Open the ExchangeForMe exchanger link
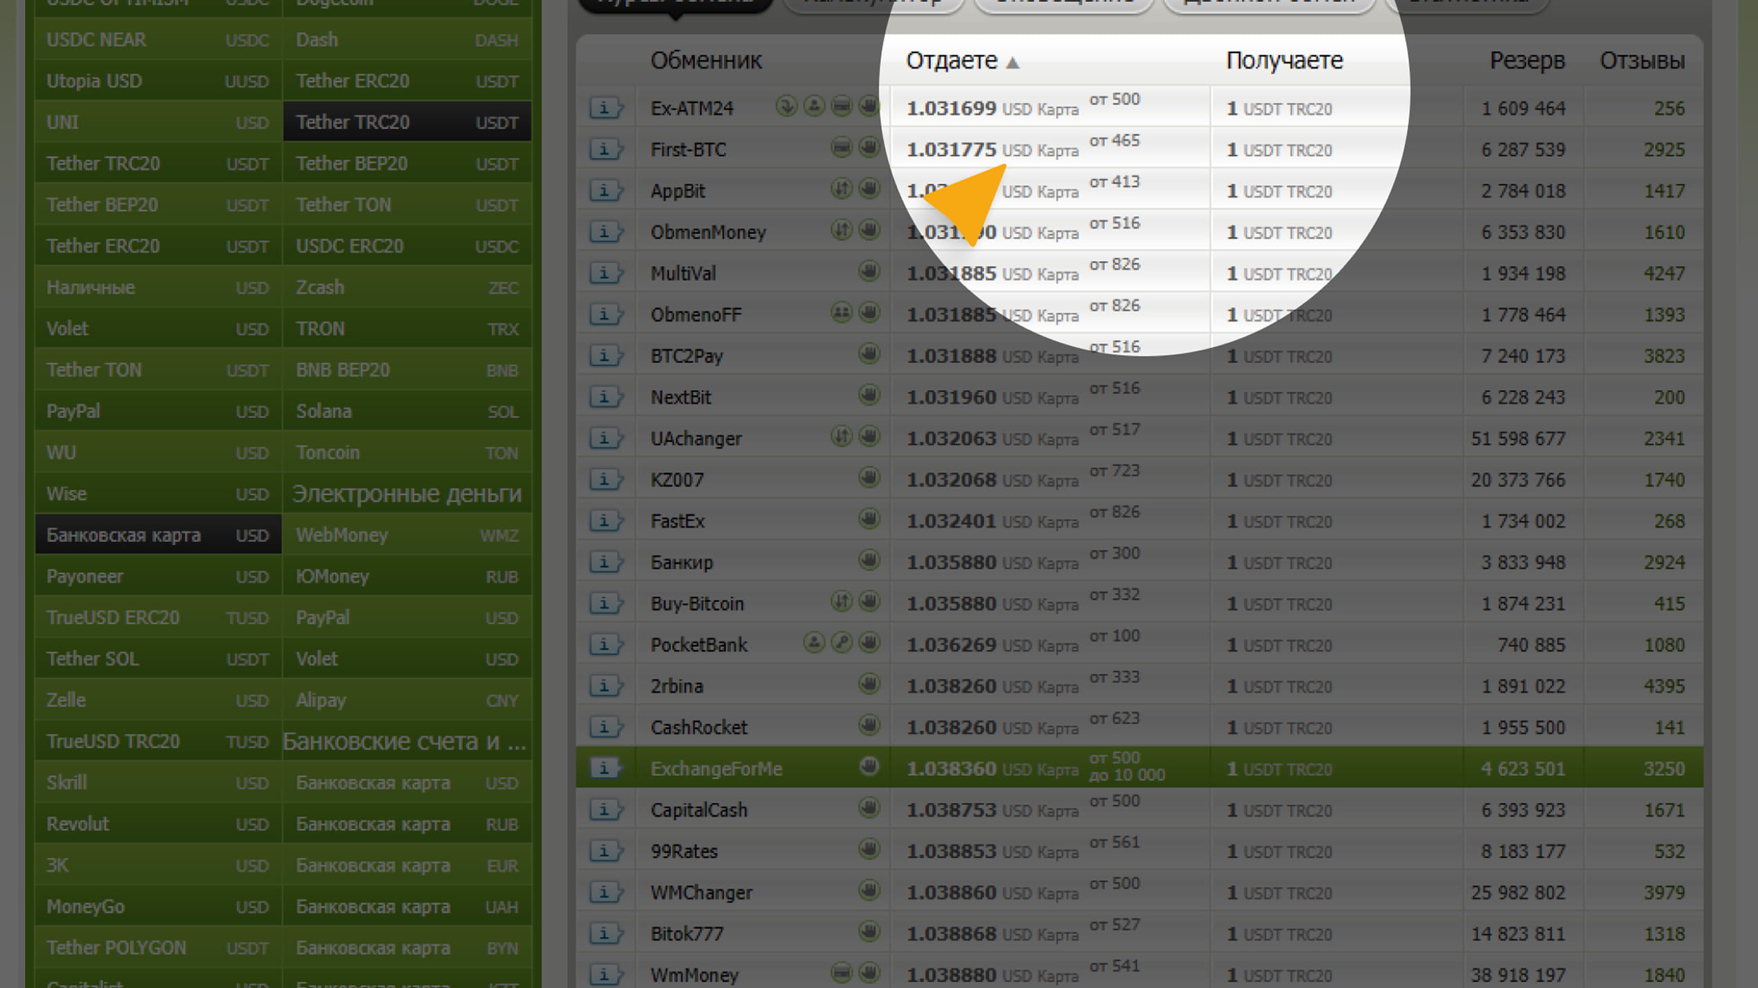 coord(716,768)
